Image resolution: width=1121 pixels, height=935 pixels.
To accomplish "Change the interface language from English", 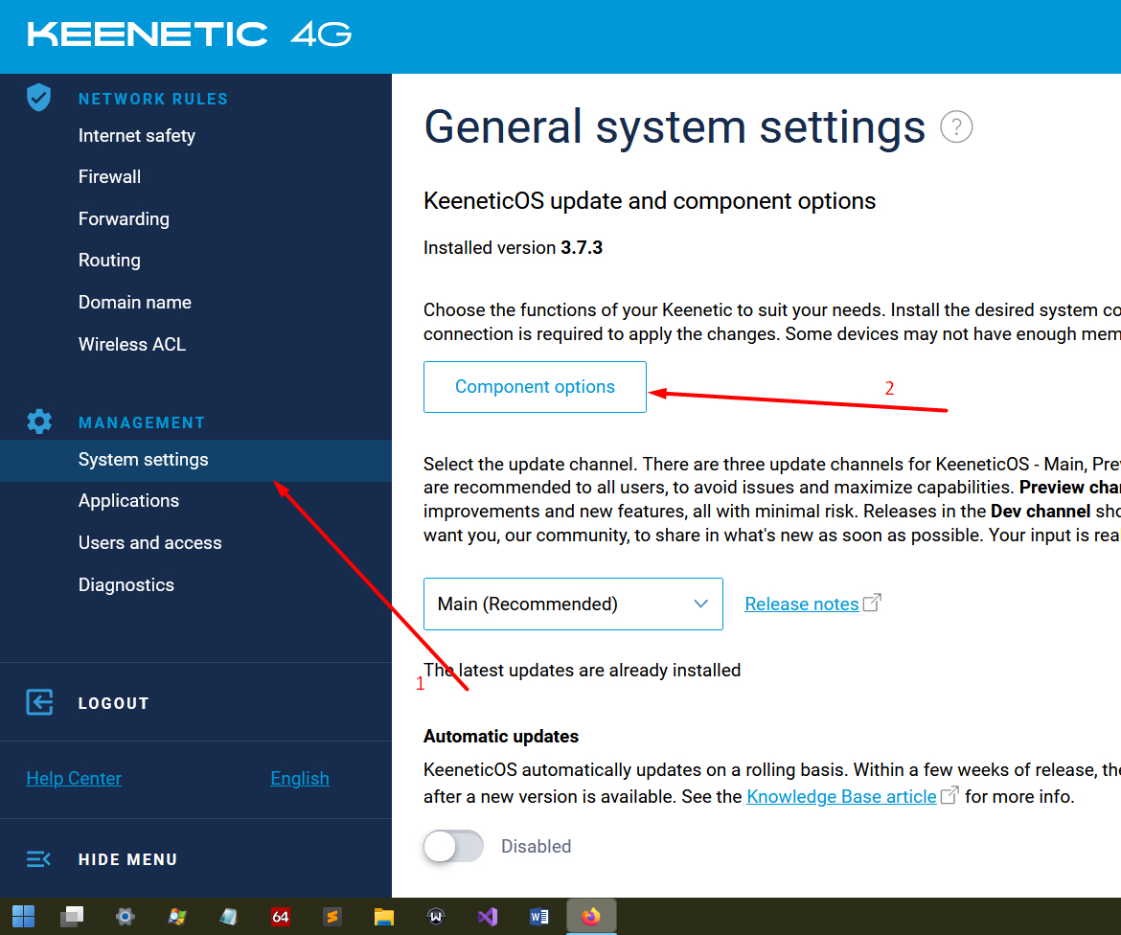I will pos(300,779).
